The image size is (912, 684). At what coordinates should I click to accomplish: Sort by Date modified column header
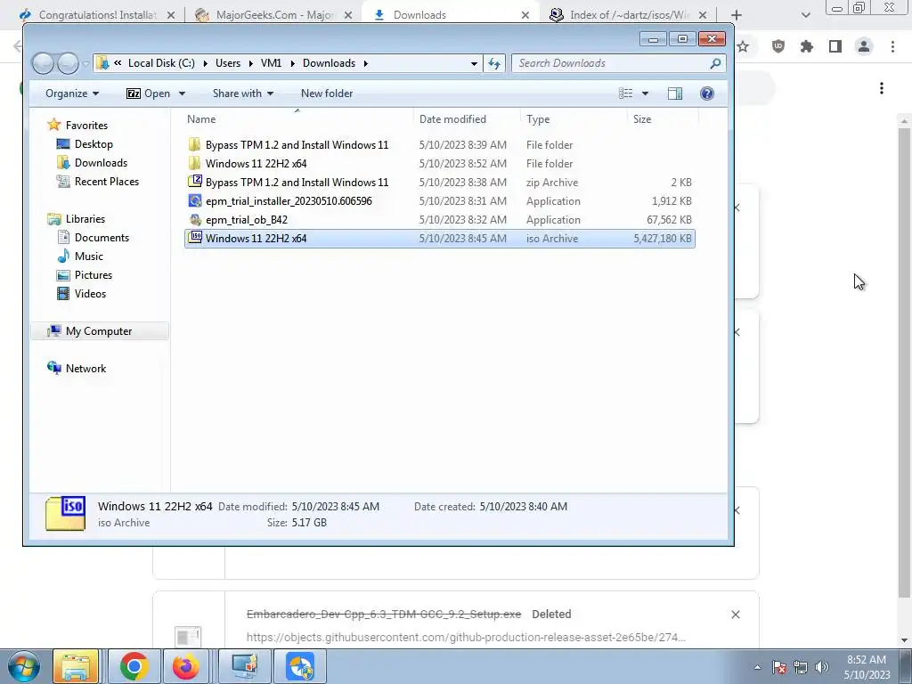click(467, 119)
